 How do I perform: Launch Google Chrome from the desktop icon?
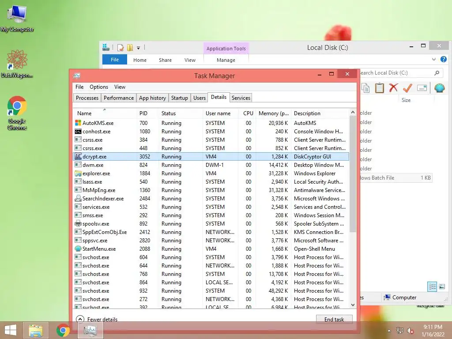tap(17, 113)
